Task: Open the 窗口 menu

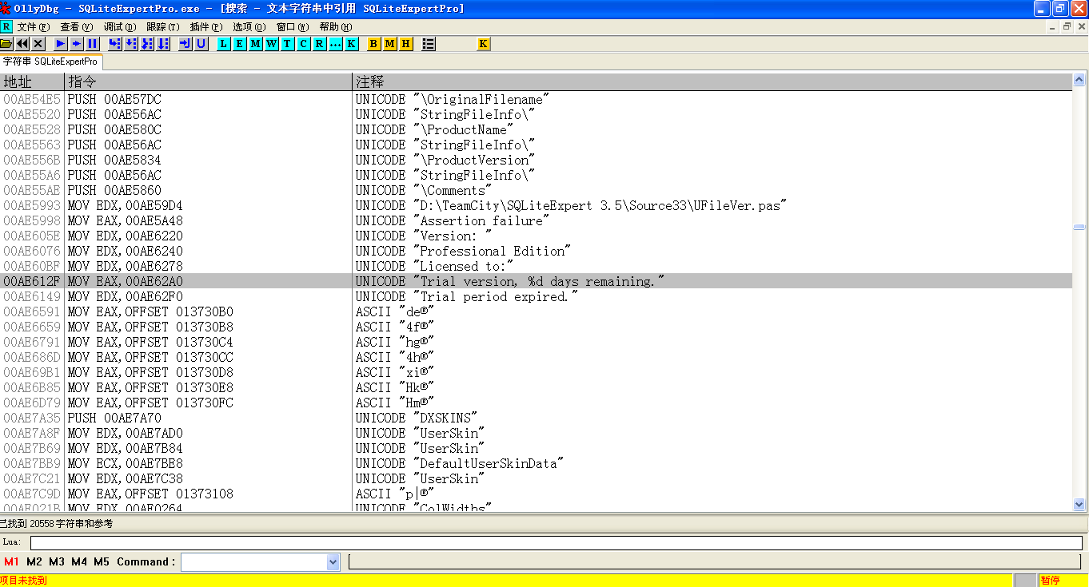Action: pyautogui.click(x=293, y=26)
